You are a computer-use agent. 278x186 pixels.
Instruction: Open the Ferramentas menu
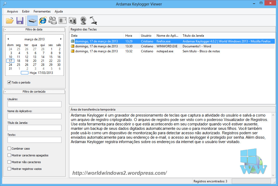click(42, 11)
